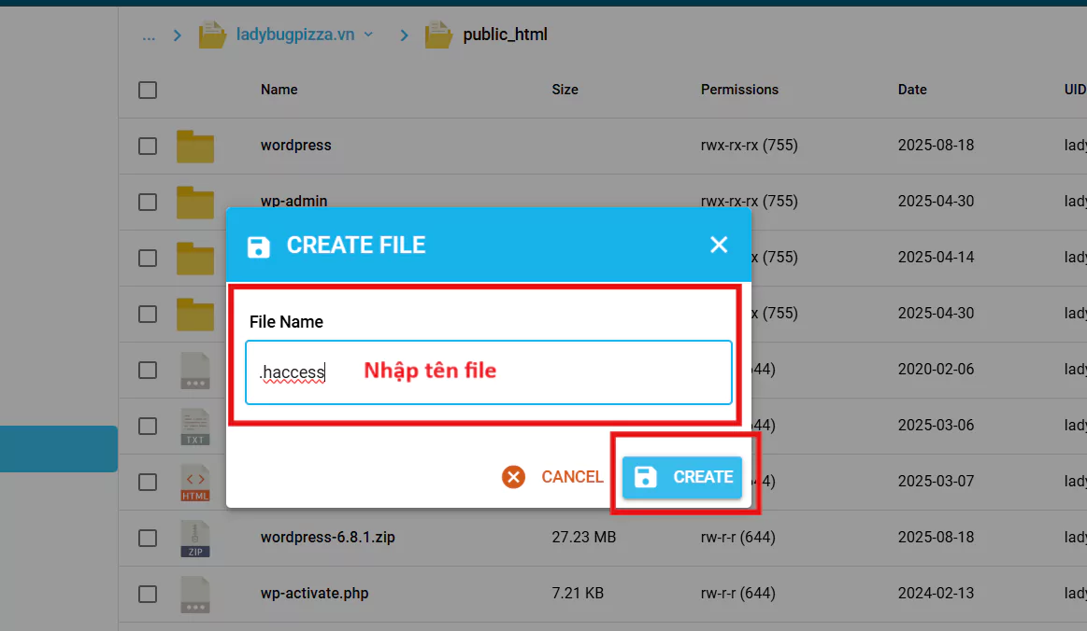Click the highlighted blue sidebar item
The width and height of the screenshot is (1087, 631).
(x=59, y=449)
